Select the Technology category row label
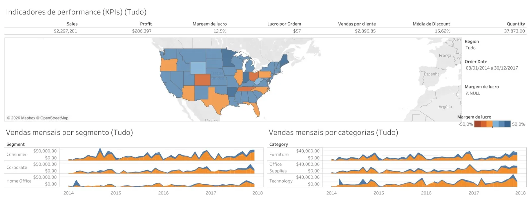The image size is (531, 202). coord(281,181)
